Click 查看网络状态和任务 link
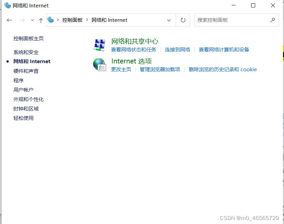284x224 pixels. 133,49
